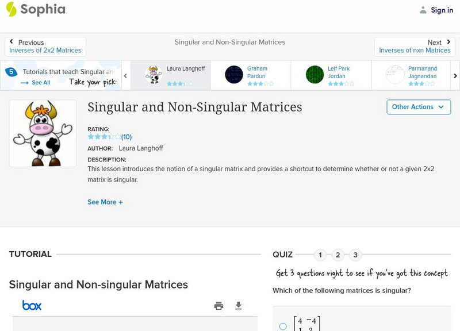Image resolution: width=460 pixels, height=331 pixels.
Task: Open Next: Inverses of nxn Matrices
Action: (x=415, y=47)
